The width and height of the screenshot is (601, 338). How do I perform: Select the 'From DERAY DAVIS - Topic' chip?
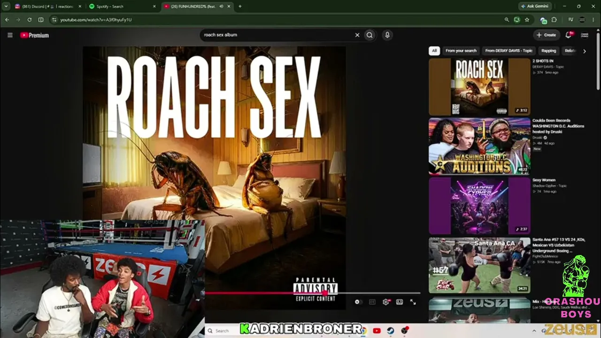point(509,51)
